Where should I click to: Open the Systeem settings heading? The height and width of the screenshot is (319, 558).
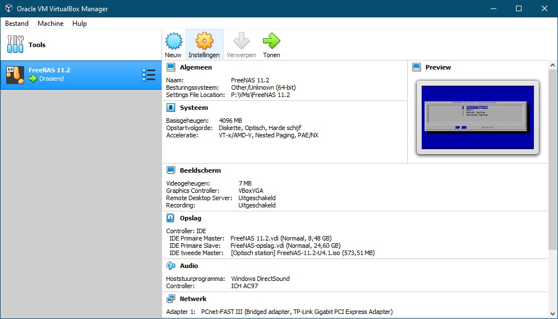coord(194,108)
